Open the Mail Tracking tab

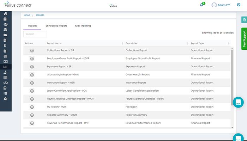click(83, 26)
